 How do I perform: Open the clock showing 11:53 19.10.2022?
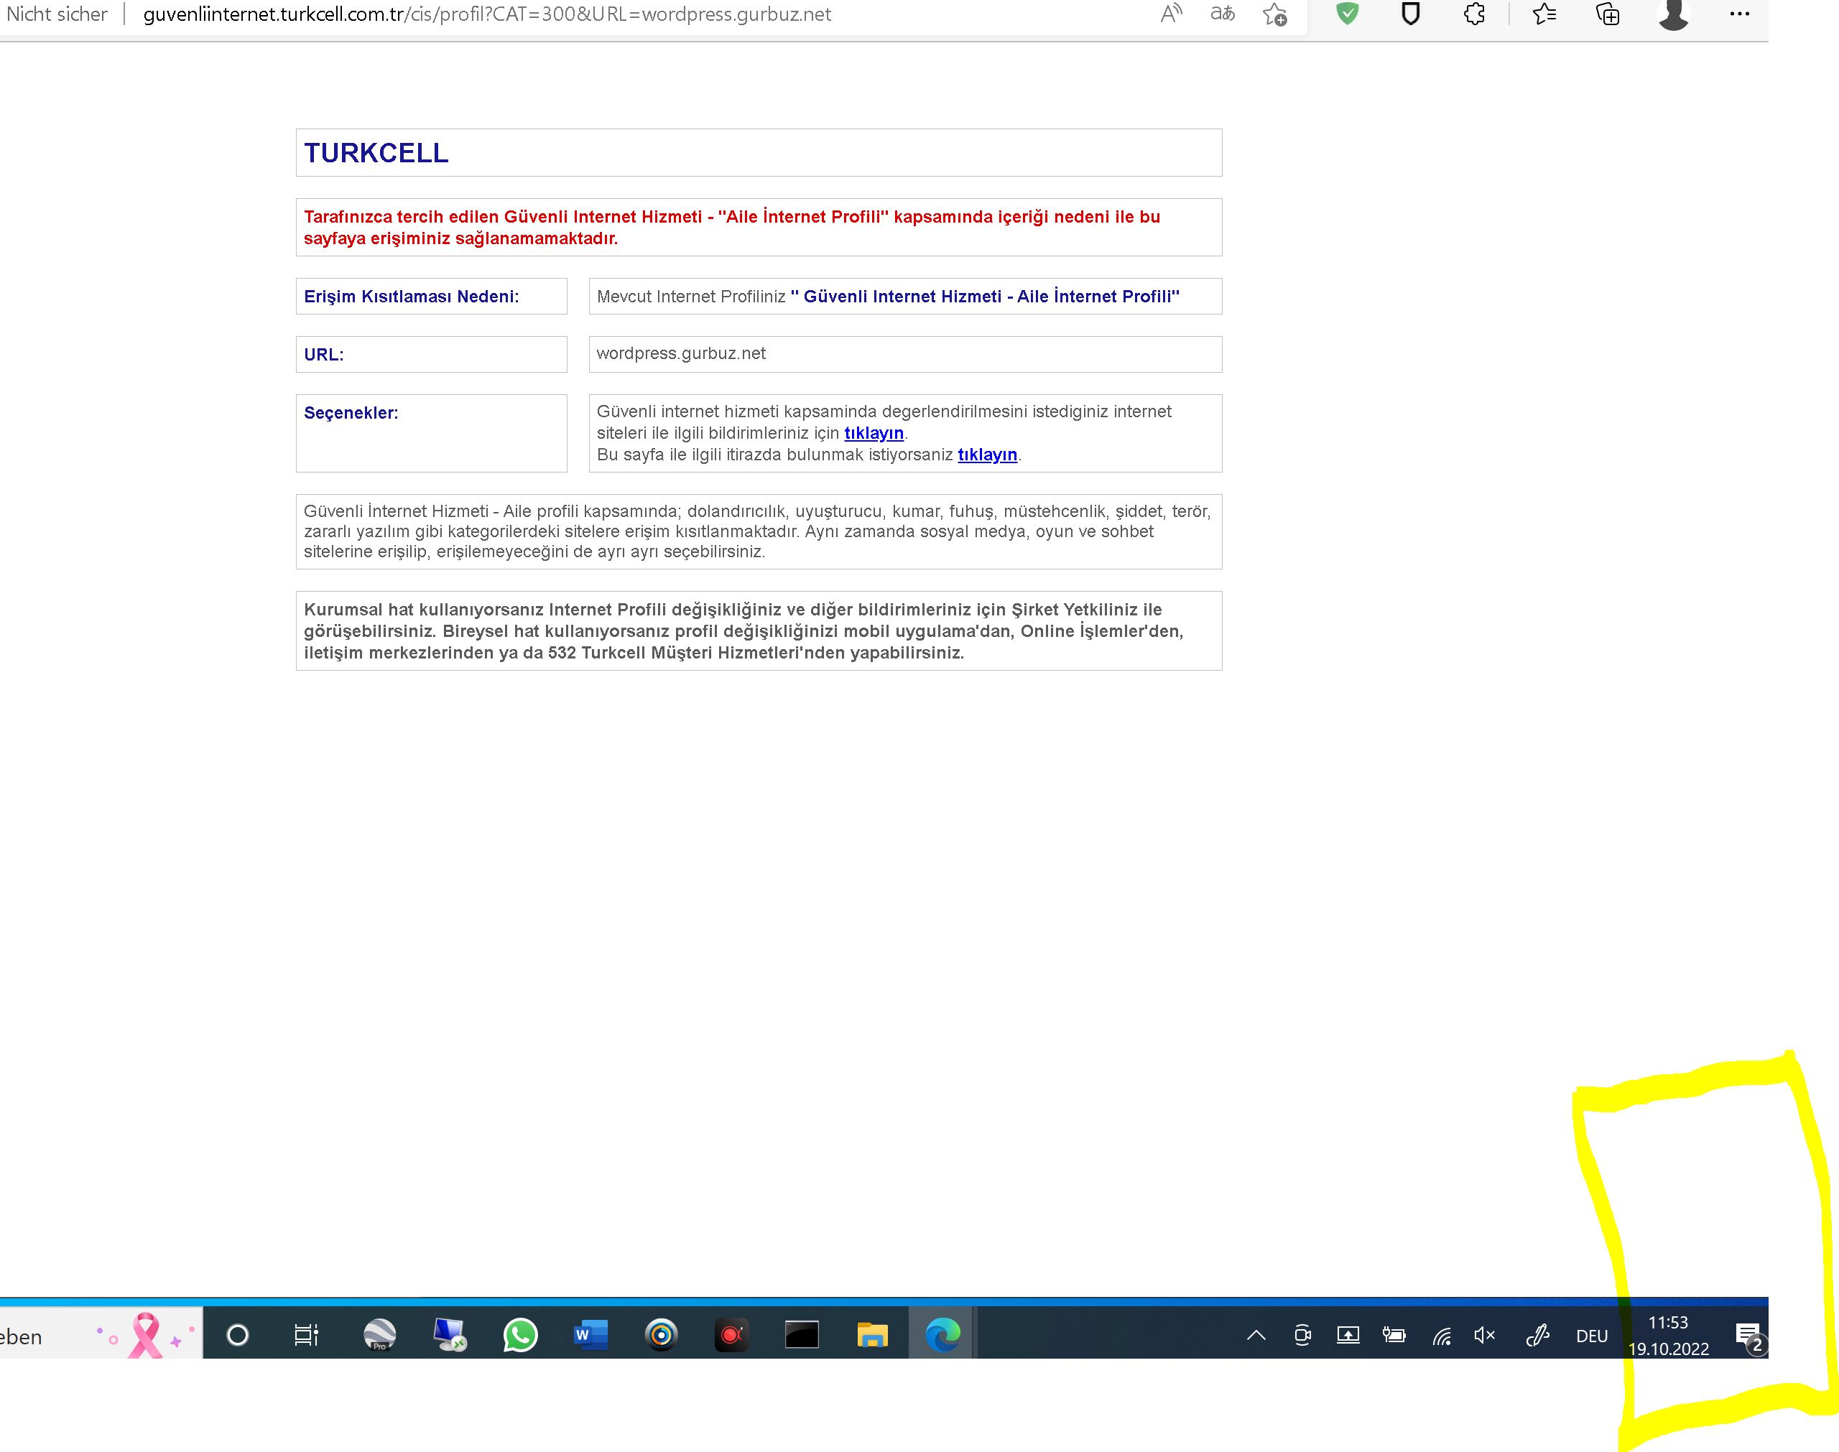tap(1668, 1336)
